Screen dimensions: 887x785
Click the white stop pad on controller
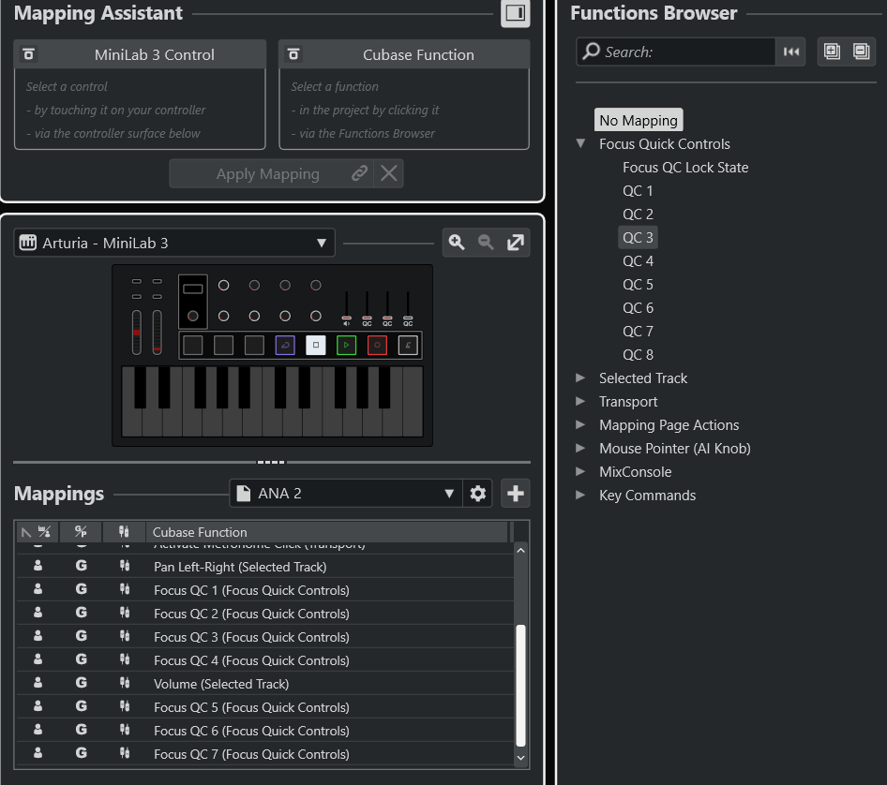[x=316, y=345]
